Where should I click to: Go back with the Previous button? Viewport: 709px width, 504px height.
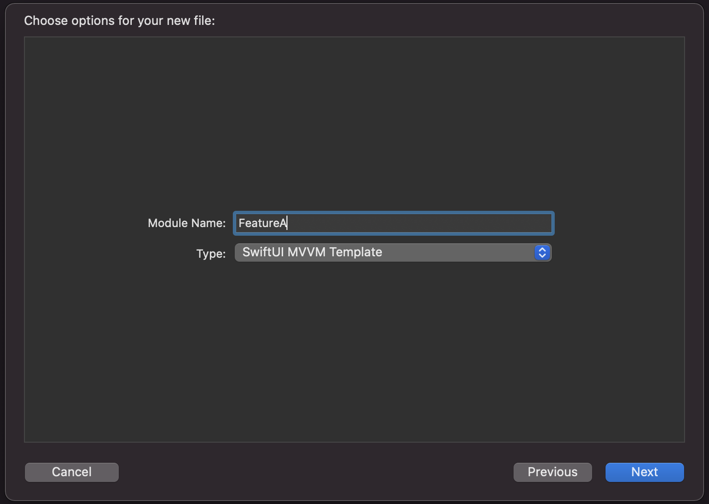pos(552,472)
